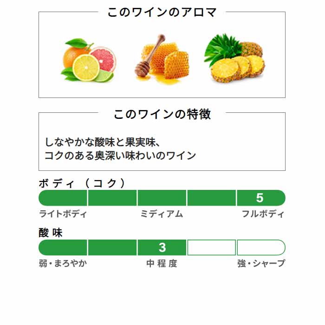The width and height of the screenshot is (325, 325).
Task: Click the acidity bar segment labeled 3
Action: pyautogui.click(x=162, y=247)
